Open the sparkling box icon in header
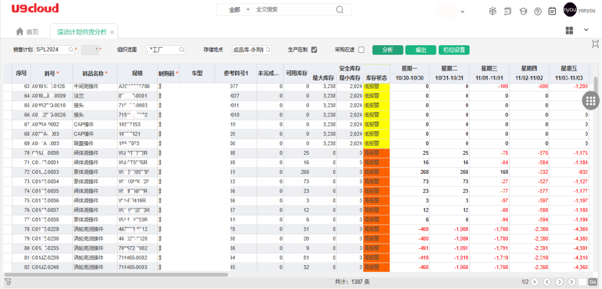602x289 pixels. [493, 12]
